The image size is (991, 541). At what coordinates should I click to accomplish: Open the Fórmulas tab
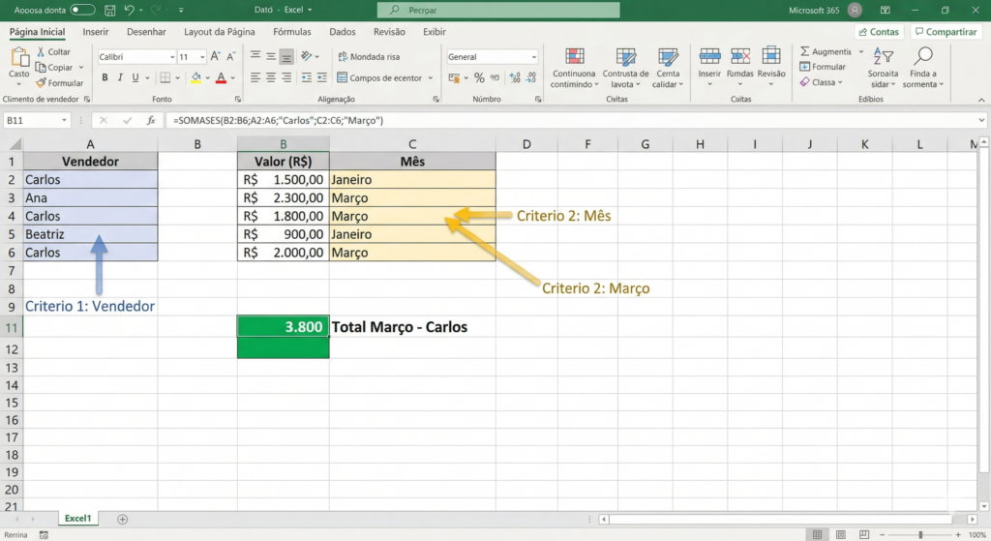(x=292, y=32)
